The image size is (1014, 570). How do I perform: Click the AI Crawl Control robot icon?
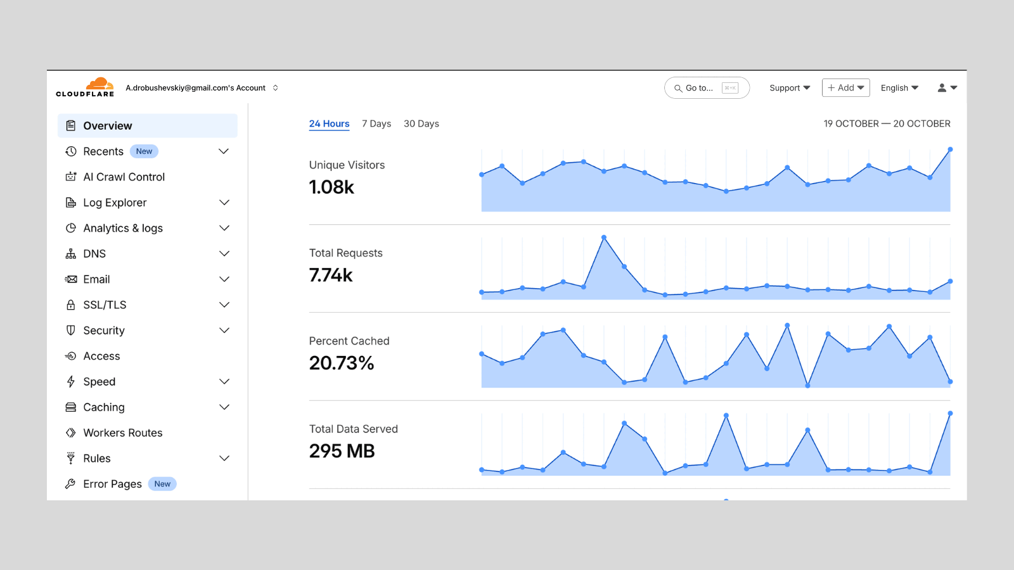point(71,177)
